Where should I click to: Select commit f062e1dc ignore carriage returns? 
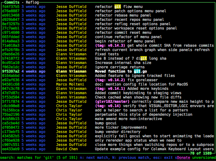108,67
